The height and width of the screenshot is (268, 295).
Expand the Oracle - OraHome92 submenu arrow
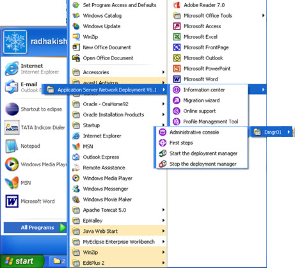(163, 104)
